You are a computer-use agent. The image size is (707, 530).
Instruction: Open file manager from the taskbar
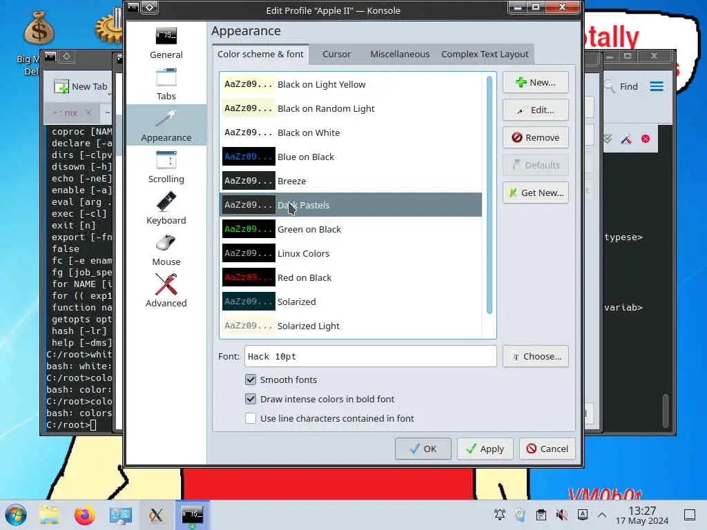pos(49,515)
